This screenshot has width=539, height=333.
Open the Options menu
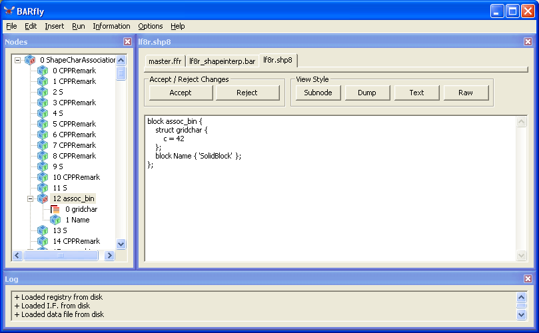150,26
